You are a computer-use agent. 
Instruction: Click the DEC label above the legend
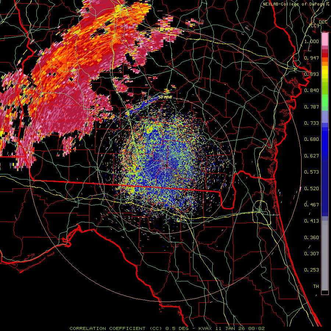[323, 22]
